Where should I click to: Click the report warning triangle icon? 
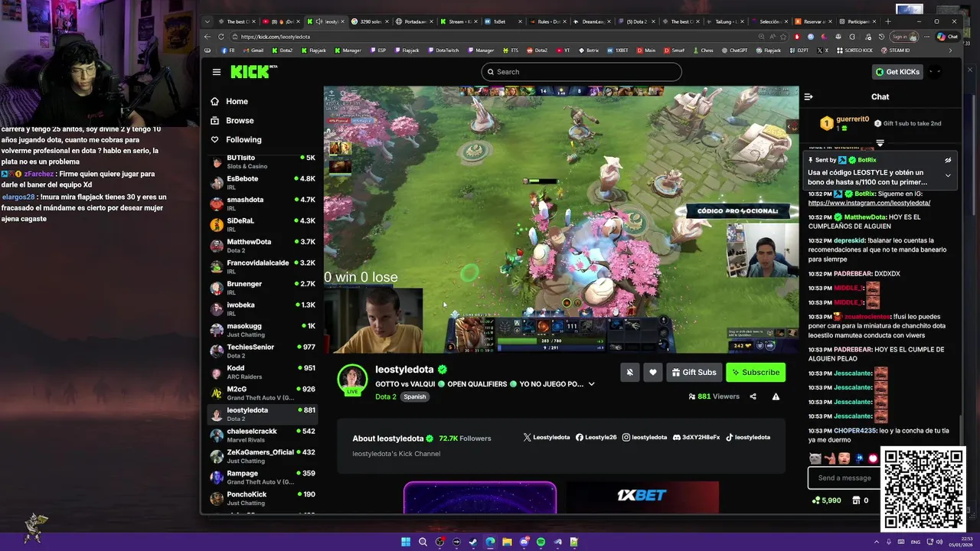coord(776,396)
